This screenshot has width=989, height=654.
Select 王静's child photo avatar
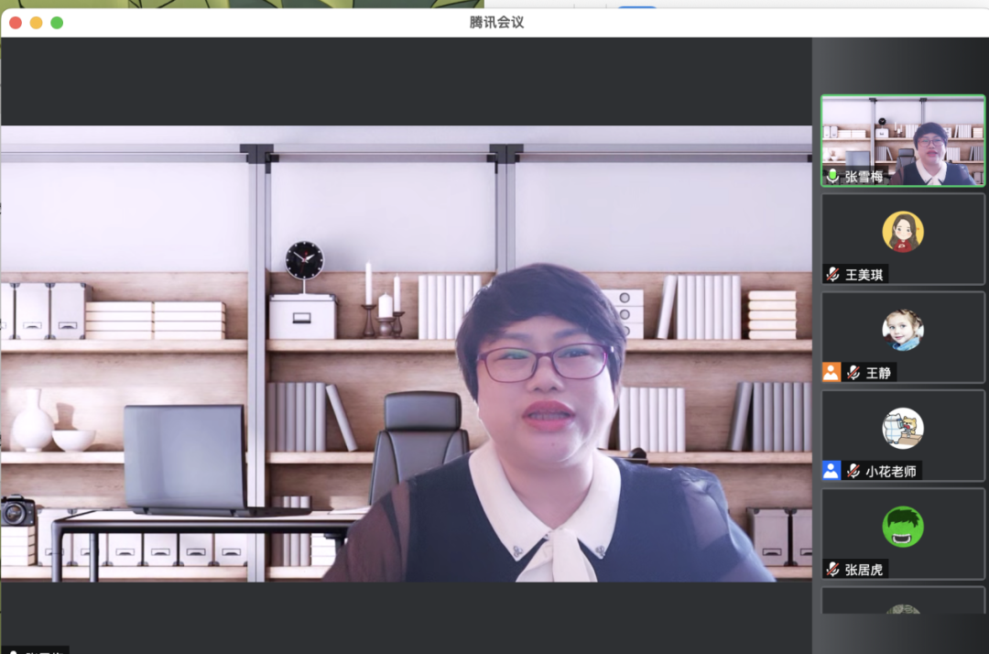903,330
